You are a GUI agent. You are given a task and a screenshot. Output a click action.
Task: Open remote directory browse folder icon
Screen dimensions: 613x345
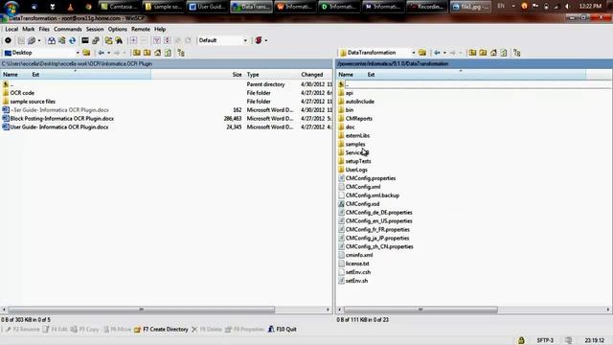422,53
